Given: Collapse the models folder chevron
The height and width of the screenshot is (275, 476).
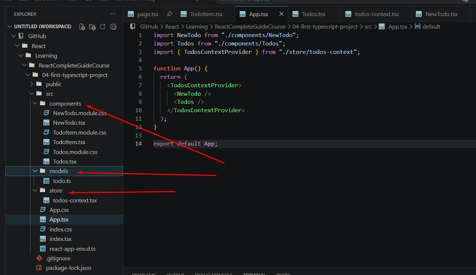Looking at the screenshot, I should 35,171.
